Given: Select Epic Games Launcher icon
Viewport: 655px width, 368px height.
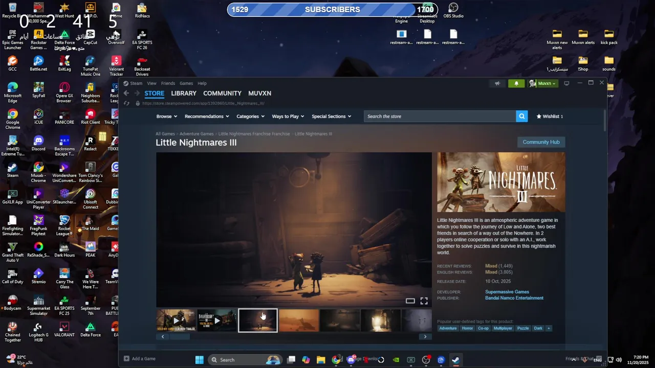Looking at the screenshot, I should pyautogui.click(x=13, y=39).
